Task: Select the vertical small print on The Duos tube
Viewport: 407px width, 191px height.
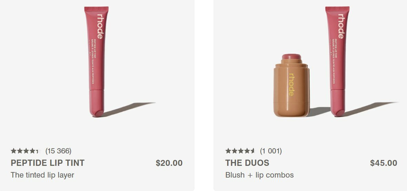Action: [x=333, y=62]
